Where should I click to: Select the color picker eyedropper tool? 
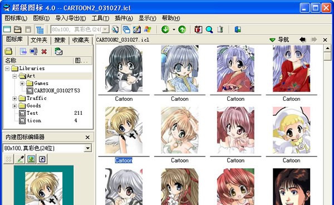tap(20, 159)
